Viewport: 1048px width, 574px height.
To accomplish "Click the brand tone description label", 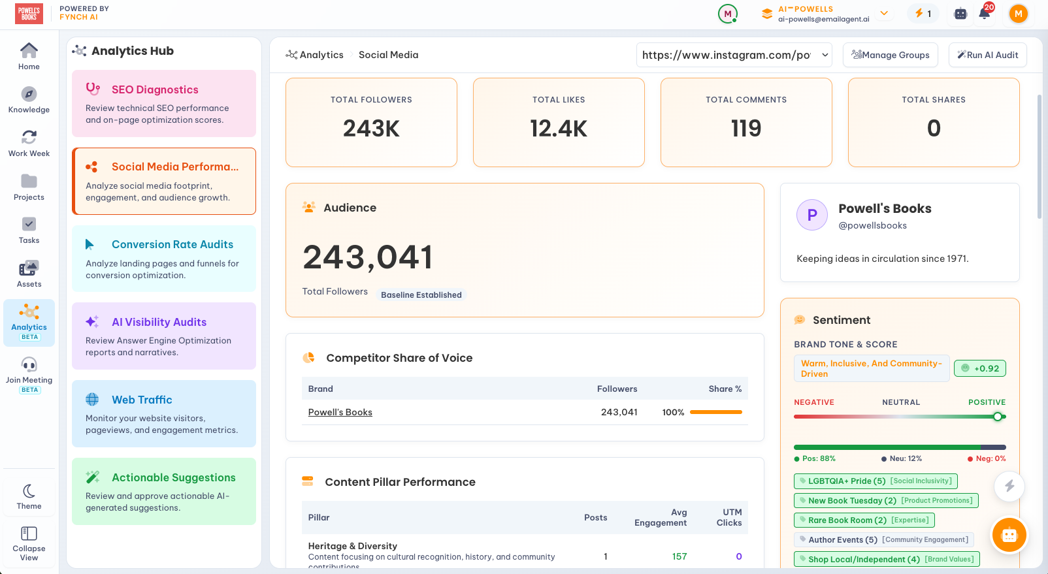I will [x=872, y=368].
